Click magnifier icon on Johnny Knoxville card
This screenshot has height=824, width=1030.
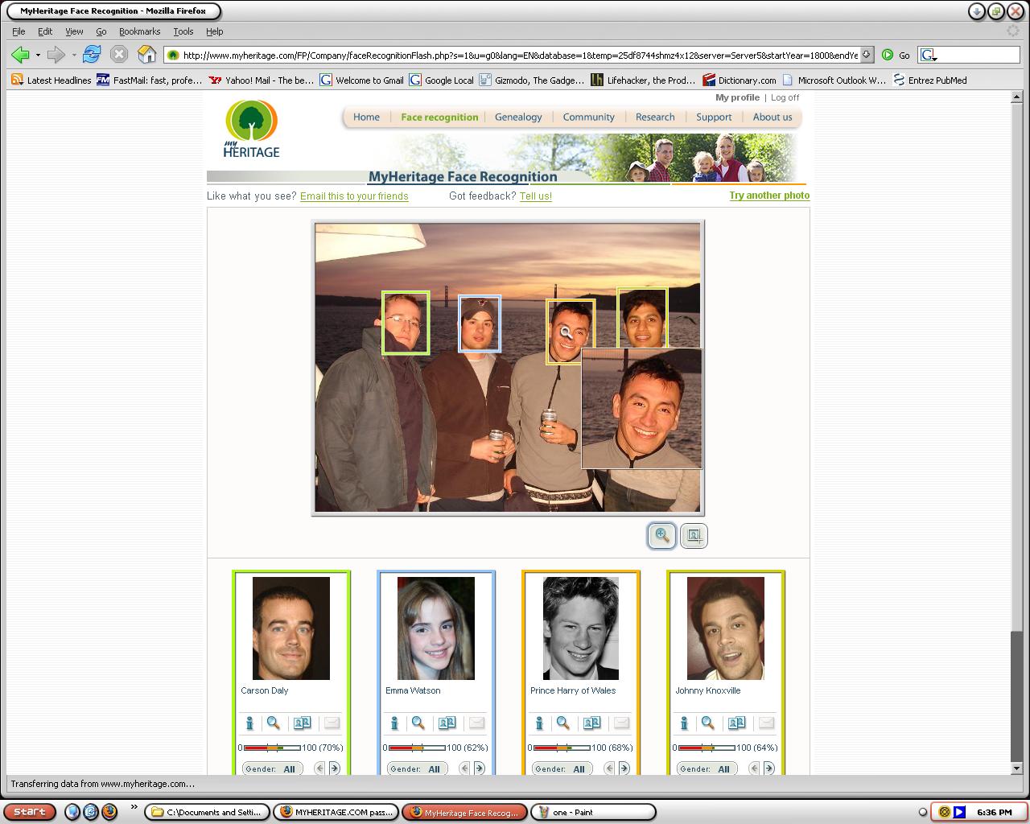708,723
